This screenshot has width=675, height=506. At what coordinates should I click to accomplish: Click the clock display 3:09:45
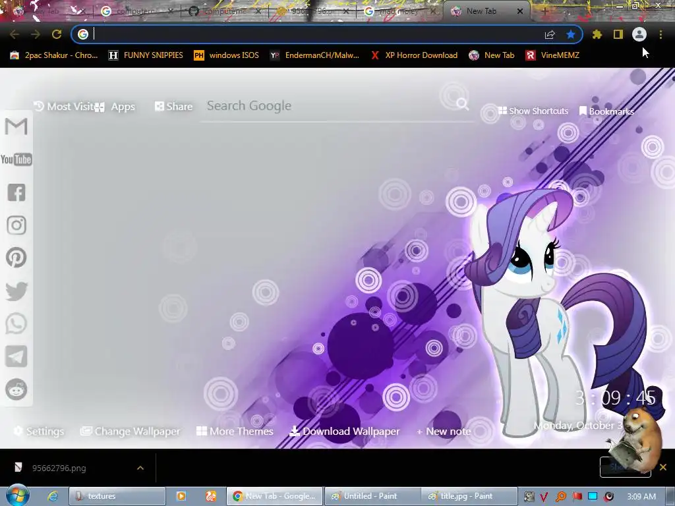tap(615, 398)
